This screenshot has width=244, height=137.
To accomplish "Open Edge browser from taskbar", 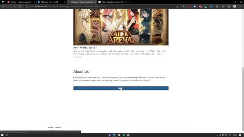I will (x=114, y=135).
